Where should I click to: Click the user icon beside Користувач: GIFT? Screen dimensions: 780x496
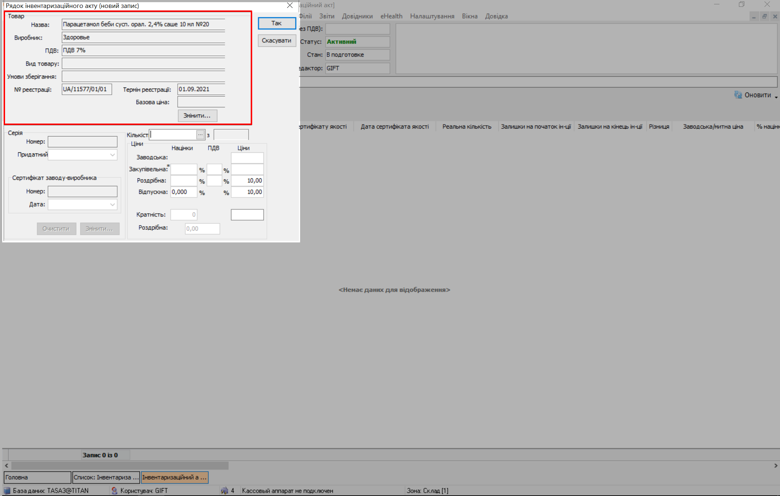click(114, 491)
